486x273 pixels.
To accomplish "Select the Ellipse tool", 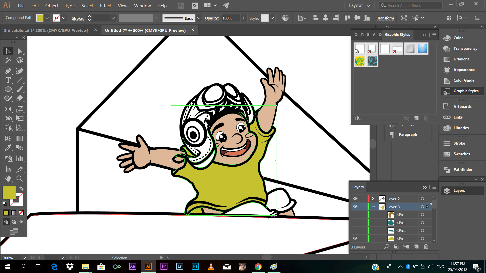I will point(8,89).
